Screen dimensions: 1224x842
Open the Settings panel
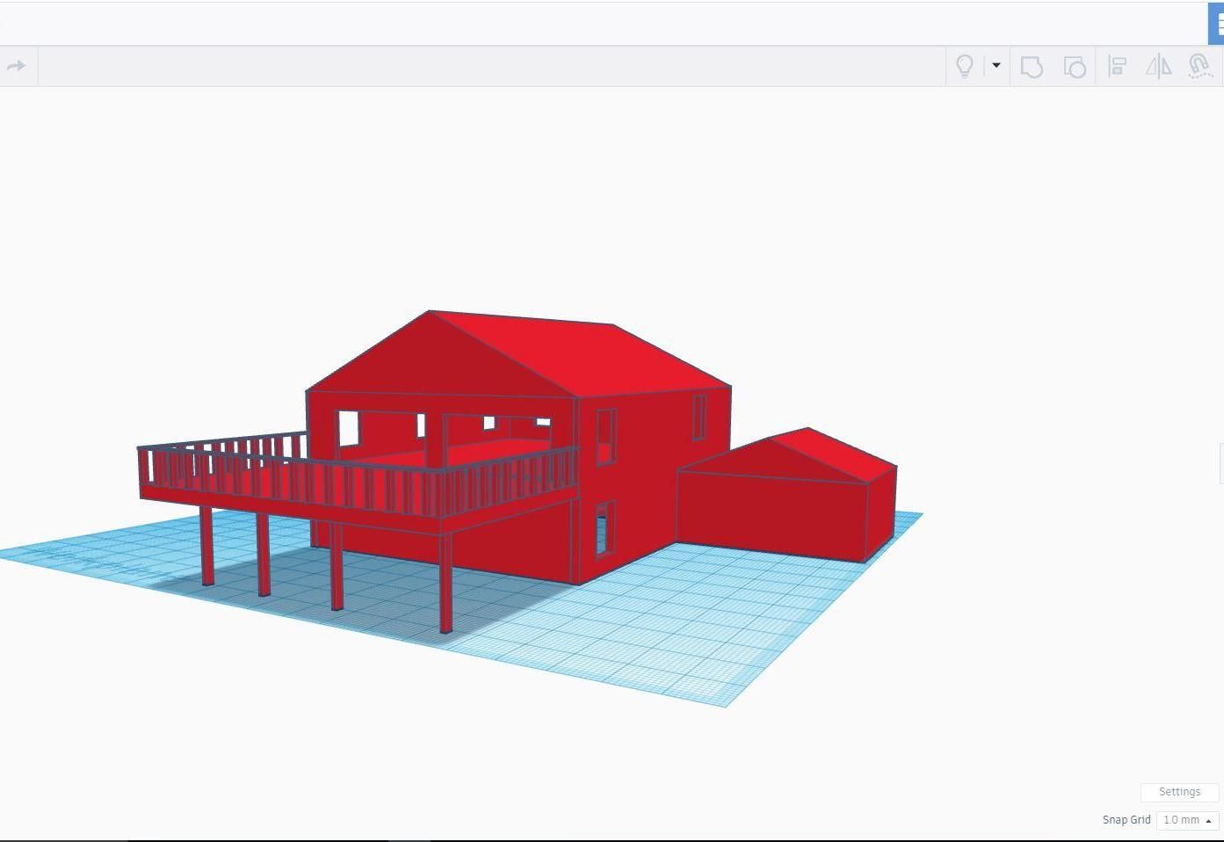click(x=1179, y=792)
